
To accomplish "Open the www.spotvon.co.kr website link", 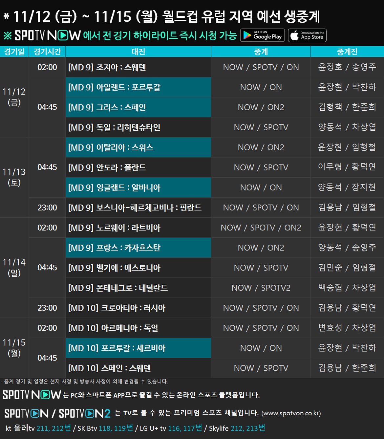I will point(291,413).
